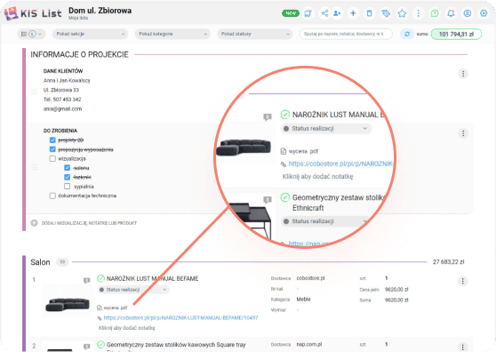Click the green NEW badge
Screen dimensions: 496x352
pos(291,13)
